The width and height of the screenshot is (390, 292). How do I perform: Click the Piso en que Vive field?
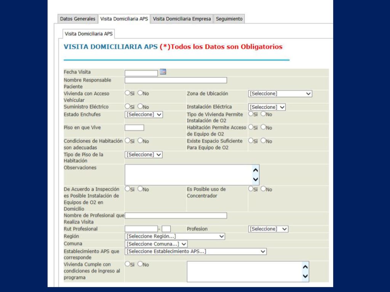[x=134, y=128]
